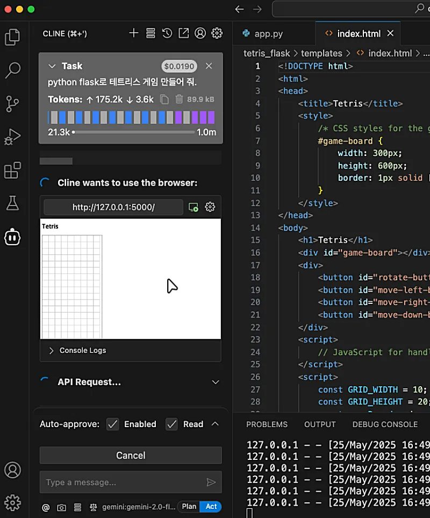430x518 pixels.
Task: Expand the API Request chevron
Action: [216, 382]
